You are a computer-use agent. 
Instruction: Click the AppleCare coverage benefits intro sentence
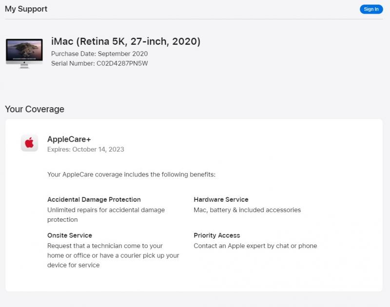(x=131, y=174)
